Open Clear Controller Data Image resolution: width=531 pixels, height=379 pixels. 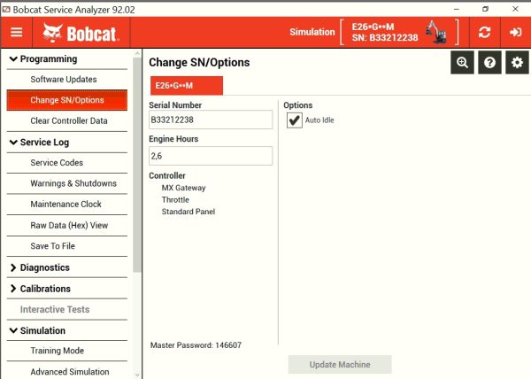click(69, 121)
